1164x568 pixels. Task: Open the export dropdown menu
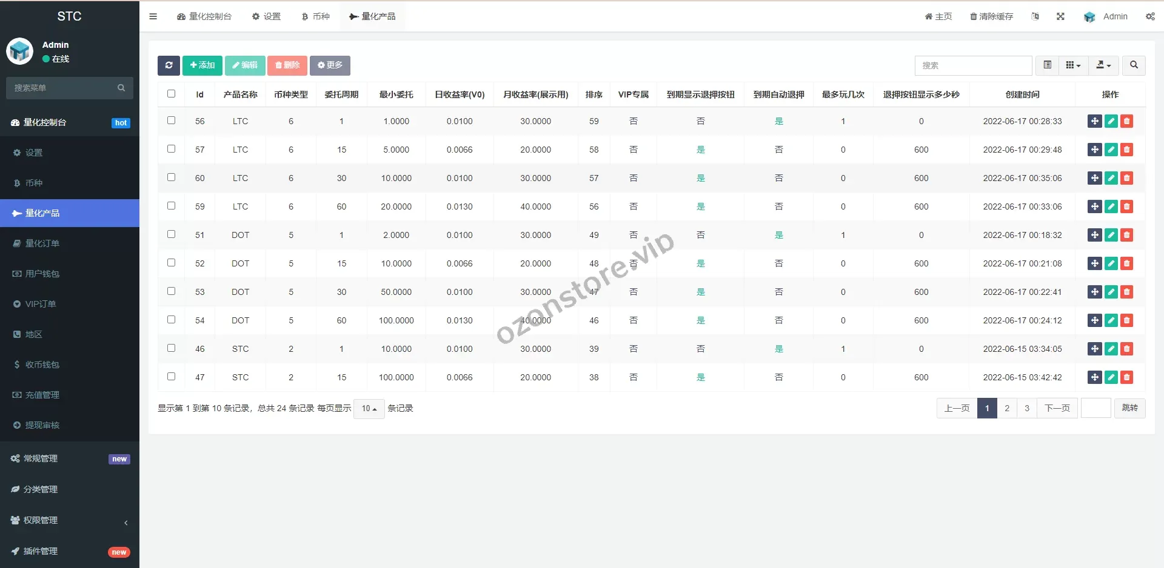point(1103,65)
